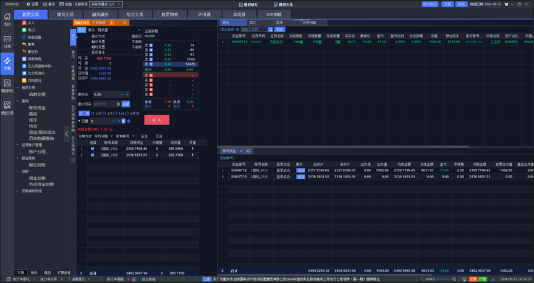The height and width of the screenshot is (283, 534).
Task: Open the 平均分配 split method dropdown
Action: click(x=104, y=136)
